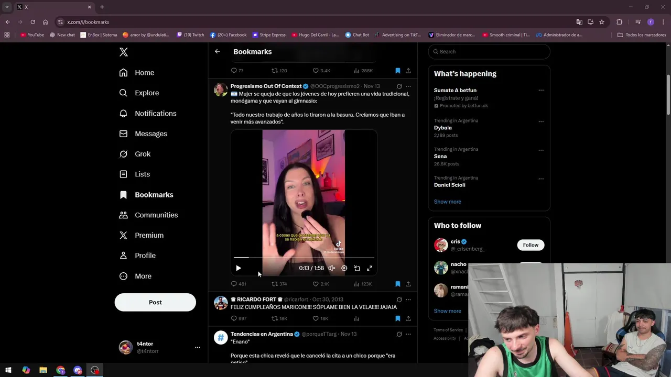Open video settings gear
The image size is (671, 377).
pyautogui.click(x=344, y=268)
